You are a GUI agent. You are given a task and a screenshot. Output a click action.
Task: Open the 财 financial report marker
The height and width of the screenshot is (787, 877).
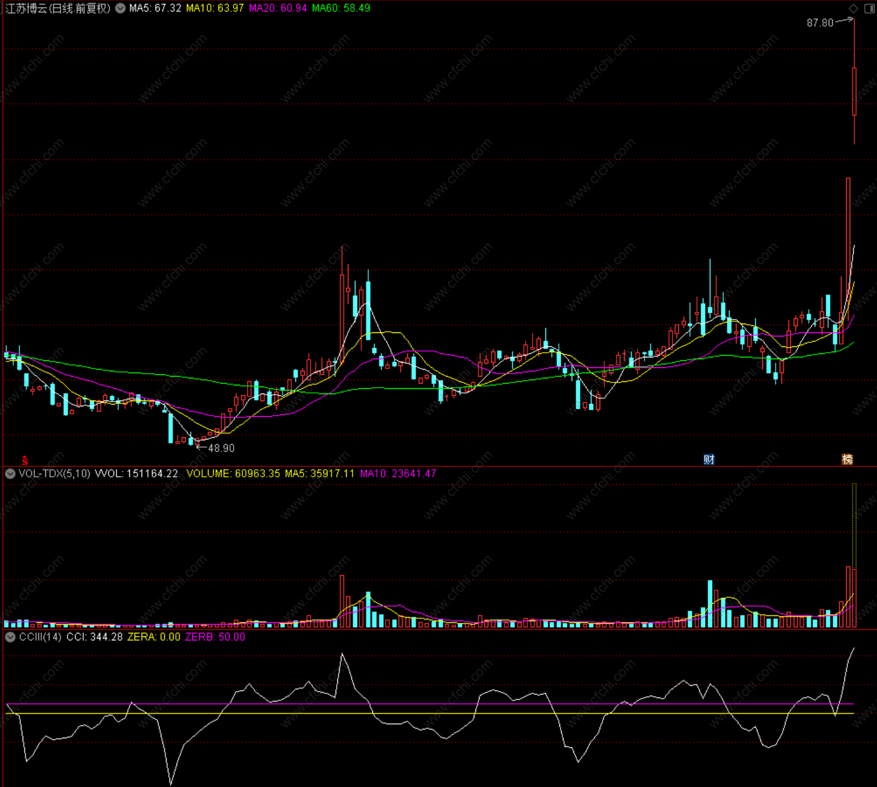pyautogui.click(x=709, y=459)
